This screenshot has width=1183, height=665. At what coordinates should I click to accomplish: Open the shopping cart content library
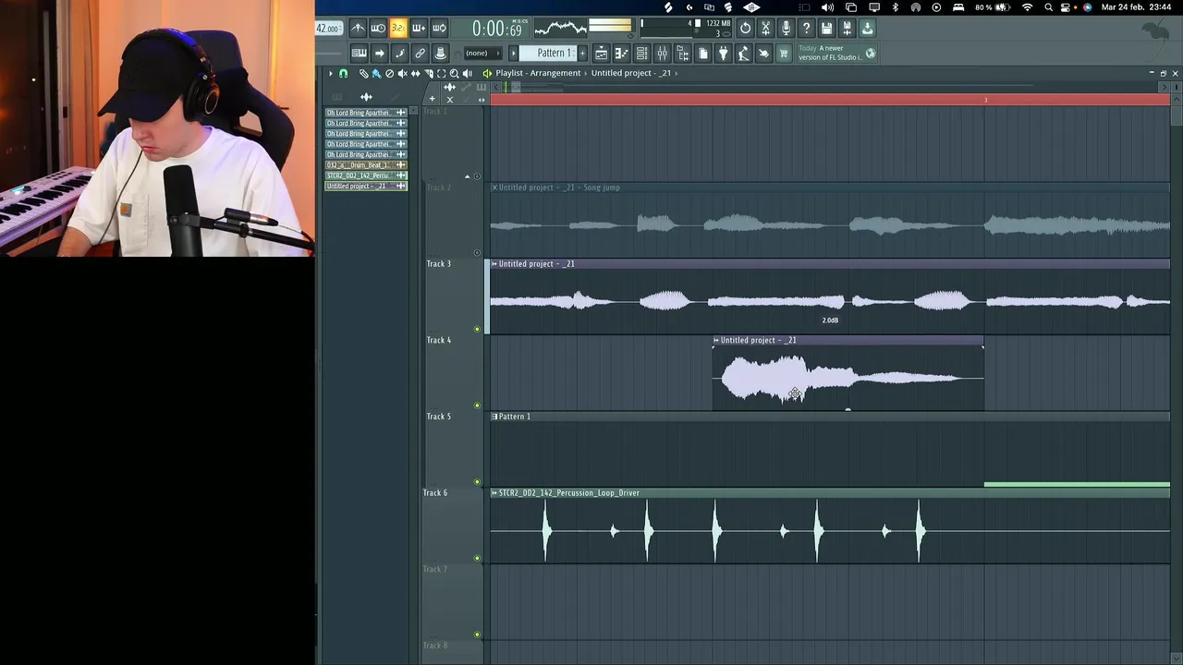point(784,54)
